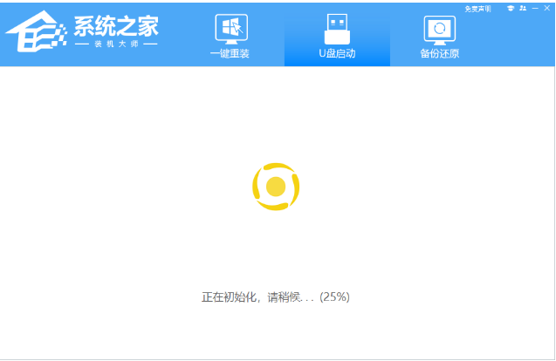Select the 一键重装 tab label
The image size is (556, 361).
pos(230,54)
